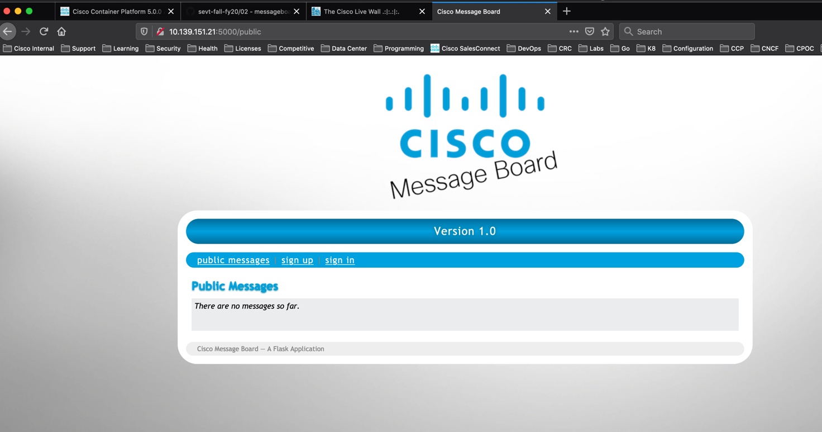Open Programming bookmarks folder
822x432 pixels.
click(398, 49)
